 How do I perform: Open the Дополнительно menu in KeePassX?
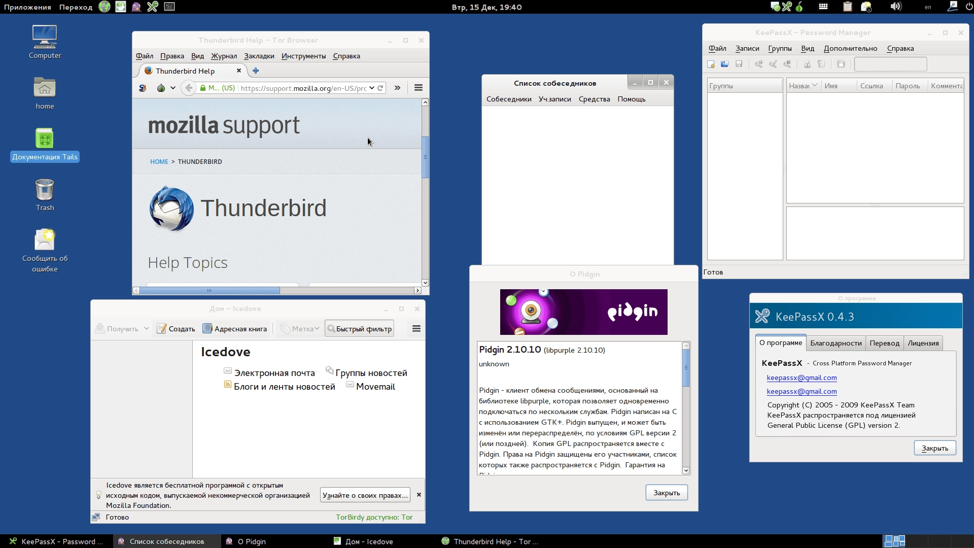[850, 48]
